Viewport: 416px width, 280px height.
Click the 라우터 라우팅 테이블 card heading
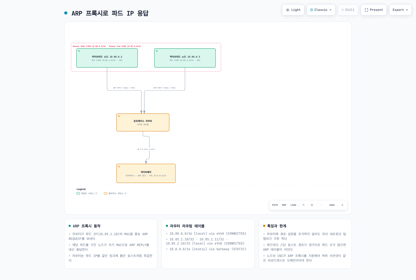(187, 226)
